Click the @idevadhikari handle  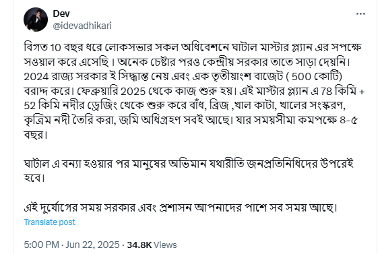[x=82, y=26]
